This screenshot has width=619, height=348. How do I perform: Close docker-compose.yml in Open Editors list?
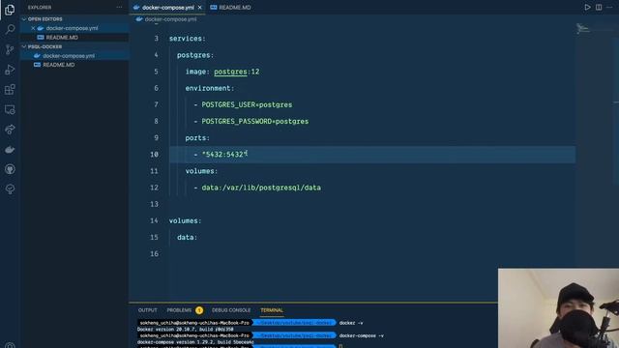pos(33,28)
